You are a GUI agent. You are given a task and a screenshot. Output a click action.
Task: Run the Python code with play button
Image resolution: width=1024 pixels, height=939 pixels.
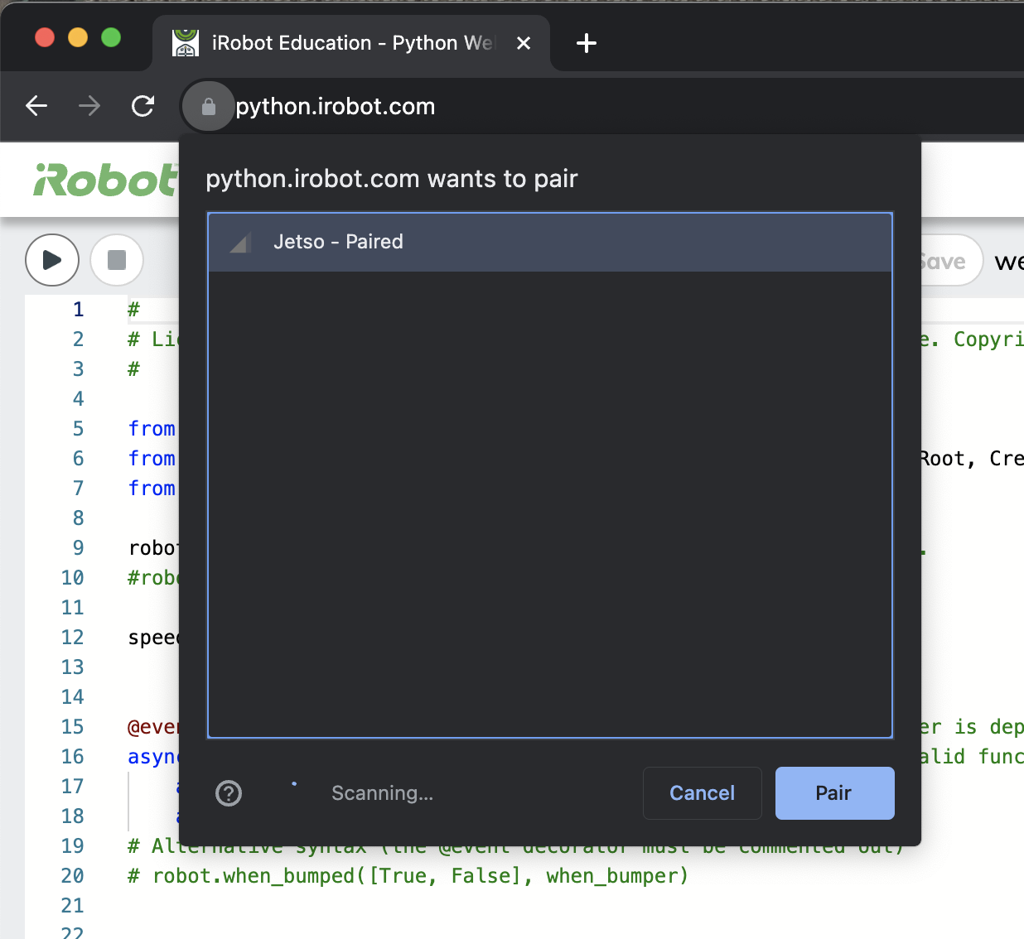(x=52, y=260)
